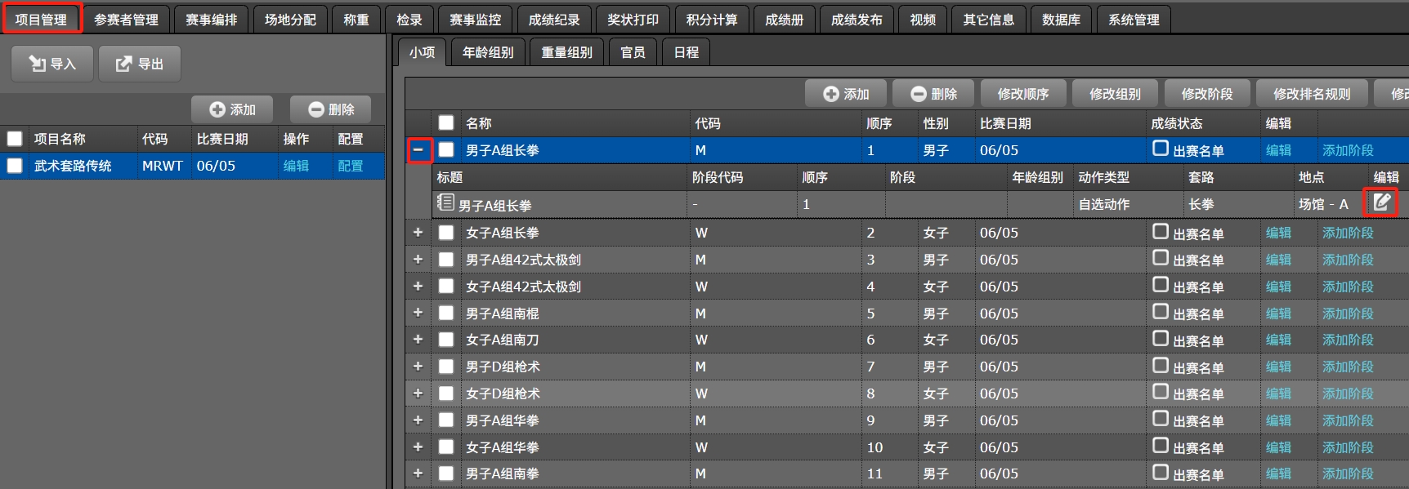Viewport: 1409px width, 489px height.
Task: Click 添加阶段 link for 男子D组枪术
Action: click(x=1348, y=367)
